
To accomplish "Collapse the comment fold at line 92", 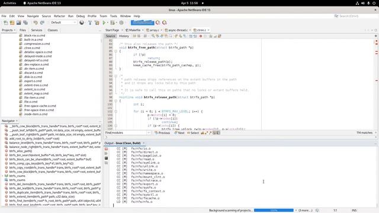I will click(116, 76).
